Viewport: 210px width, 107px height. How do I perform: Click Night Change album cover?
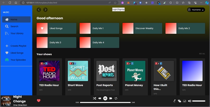(6, 101)
